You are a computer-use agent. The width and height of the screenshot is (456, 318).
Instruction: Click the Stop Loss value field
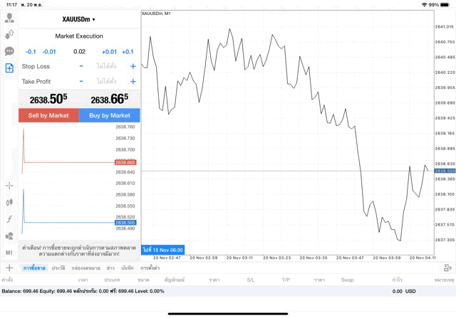click(107, 66)
